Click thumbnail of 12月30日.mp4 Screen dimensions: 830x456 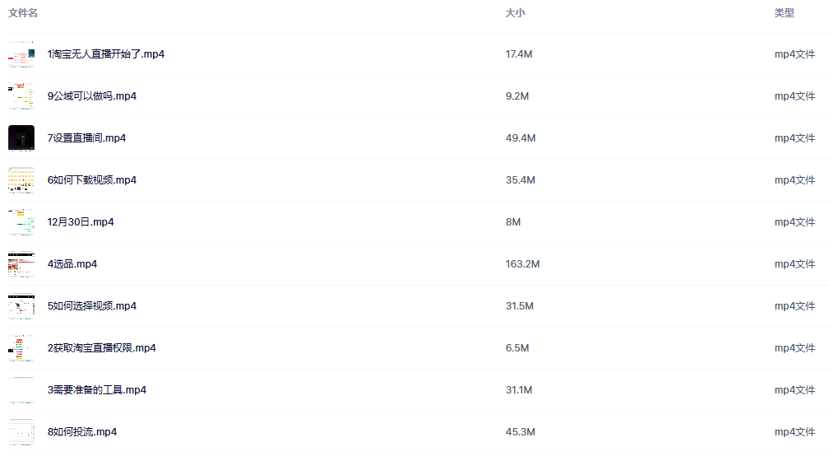21,222
